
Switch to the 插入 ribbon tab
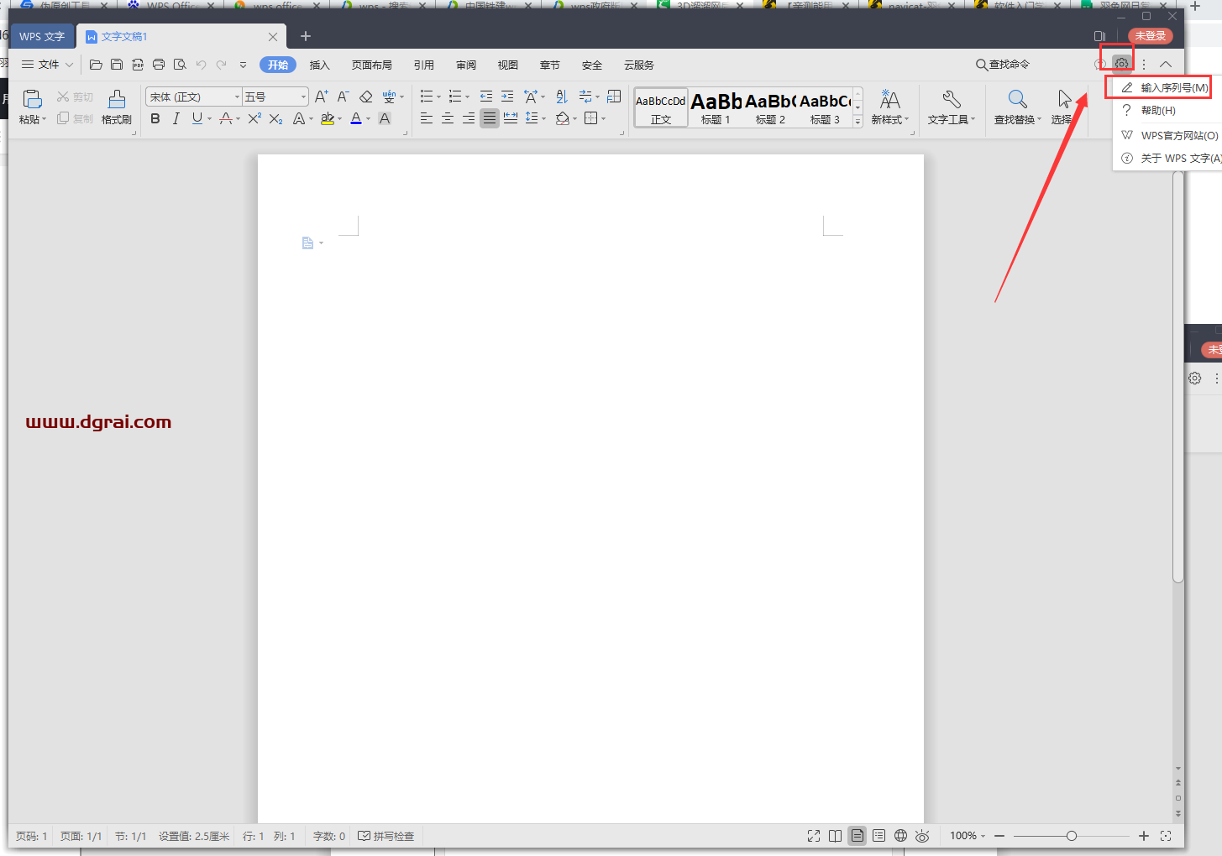[x=319, y=65]
